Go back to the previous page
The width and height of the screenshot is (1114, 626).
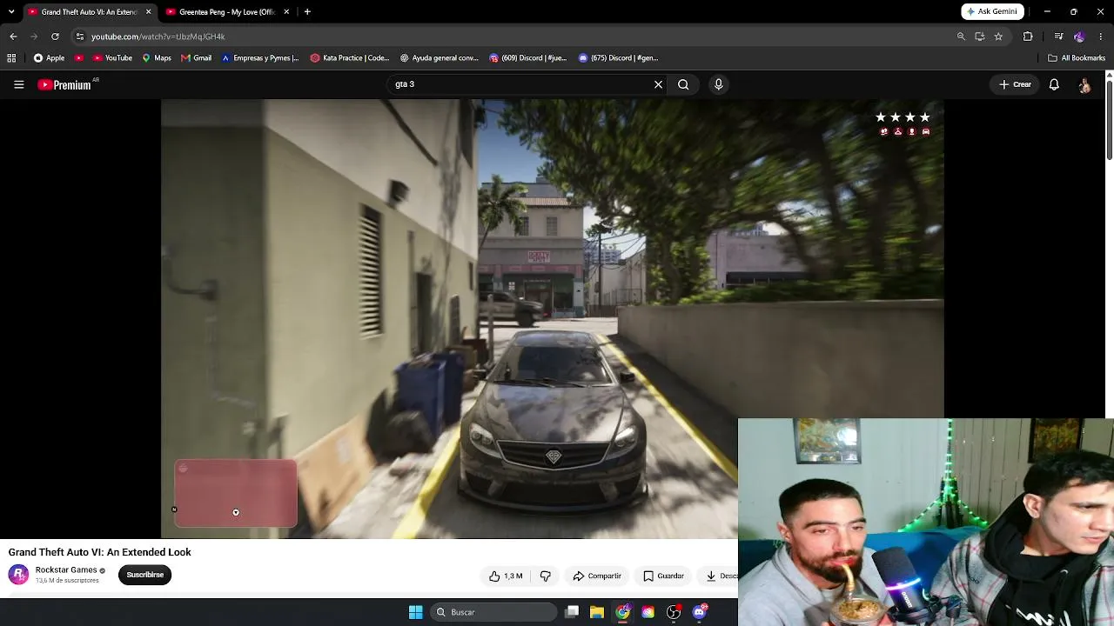point(13,37)
